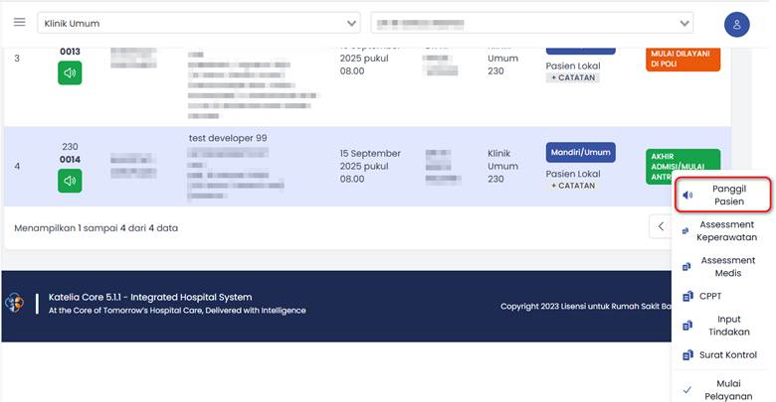
Task: Go to previous page with left chevron
Action: 661,227
